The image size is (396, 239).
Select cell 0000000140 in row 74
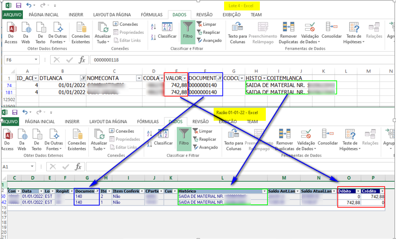(205, 85)
